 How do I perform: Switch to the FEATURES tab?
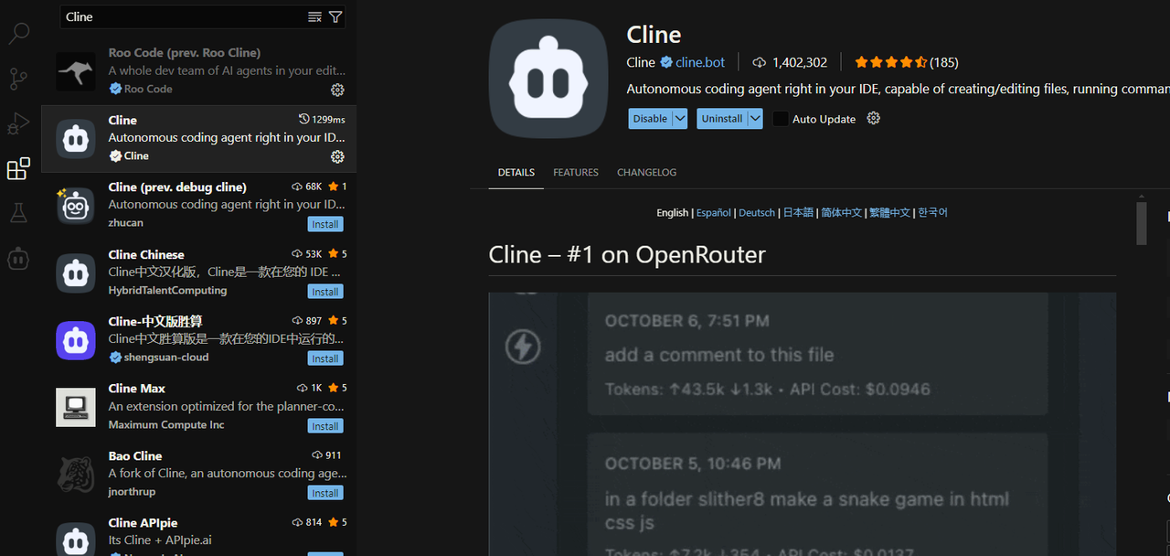[x=576, y=172]
